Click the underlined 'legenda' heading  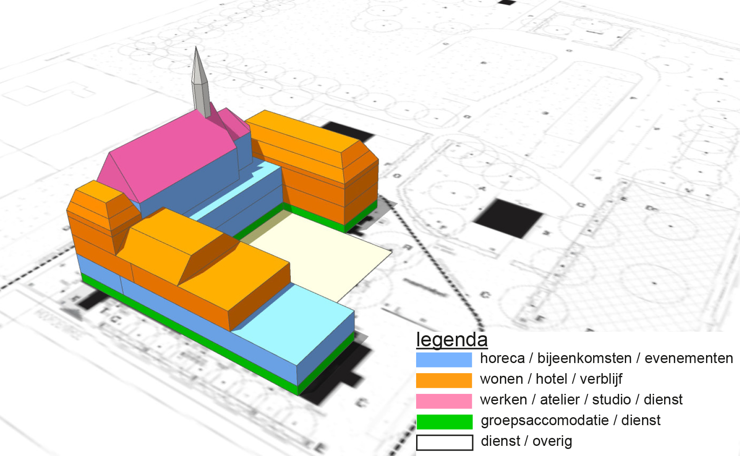click(x=452, y=340)
